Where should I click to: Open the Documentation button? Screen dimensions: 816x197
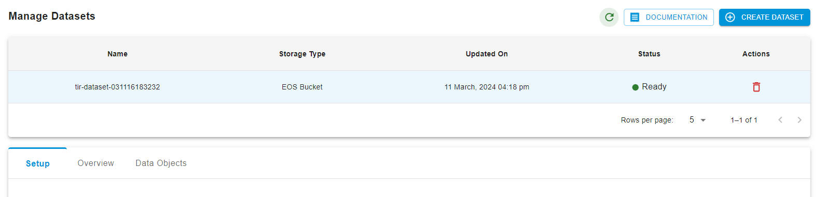[669, 17]
